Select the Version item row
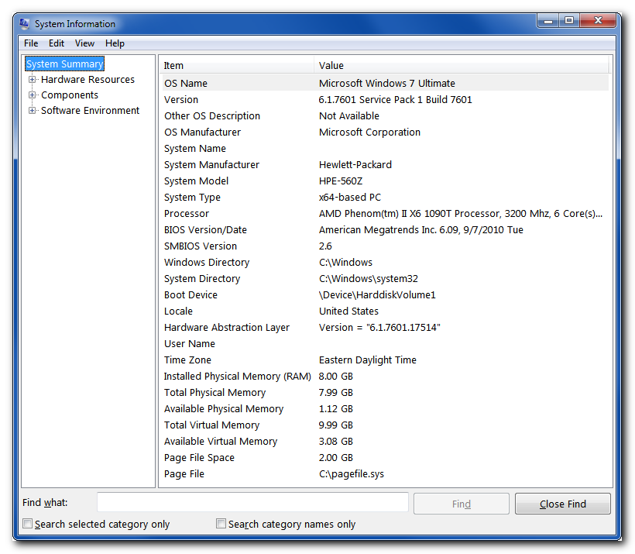The image size is (635, 554). pyautogui.click(x=386, y=99)
